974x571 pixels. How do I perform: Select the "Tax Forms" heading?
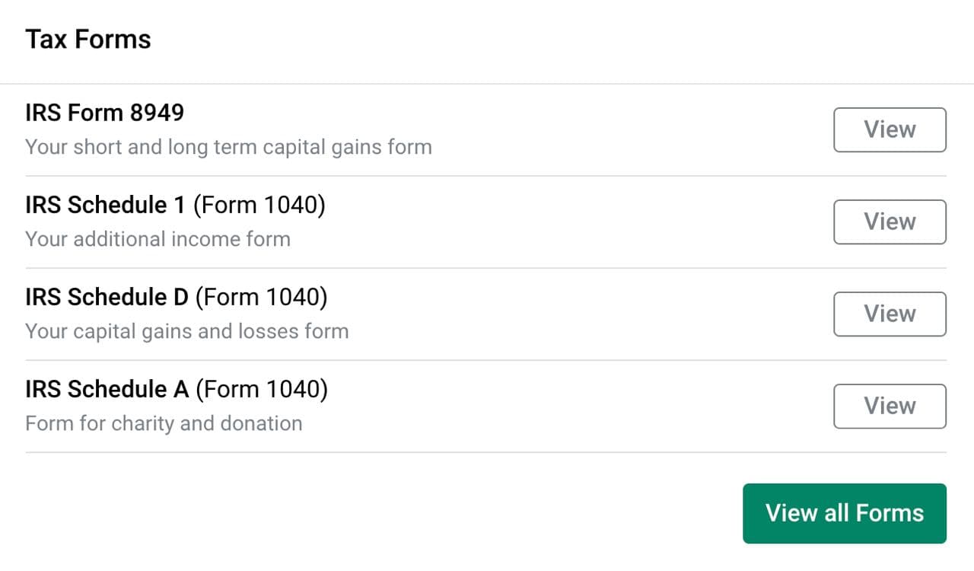click(x=88, y=40)
